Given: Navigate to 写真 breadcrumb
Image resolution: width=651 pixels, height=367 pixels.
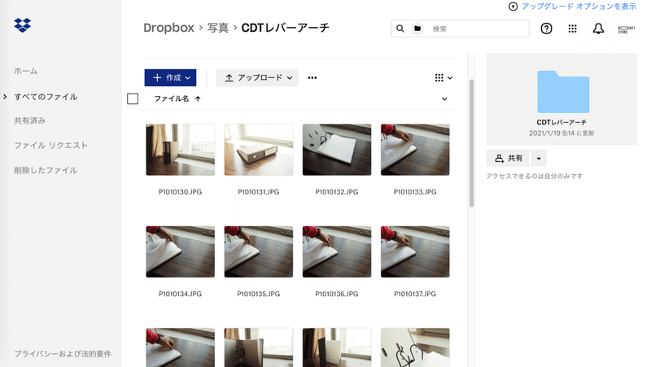Looking at the screenshot, I should pos(218,28).
